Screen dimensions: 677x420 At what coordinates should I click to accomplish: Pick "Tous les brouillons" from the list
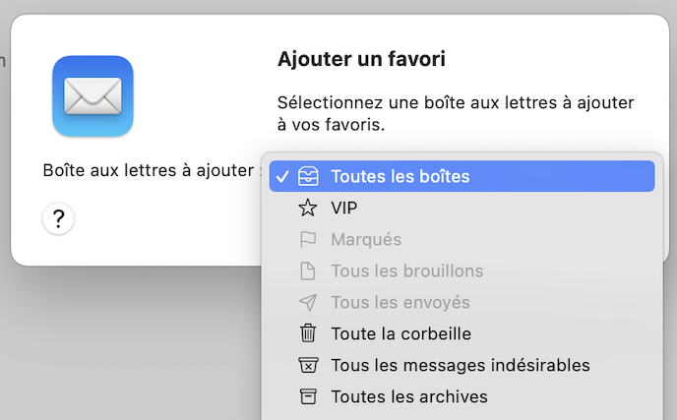point(407,271)
